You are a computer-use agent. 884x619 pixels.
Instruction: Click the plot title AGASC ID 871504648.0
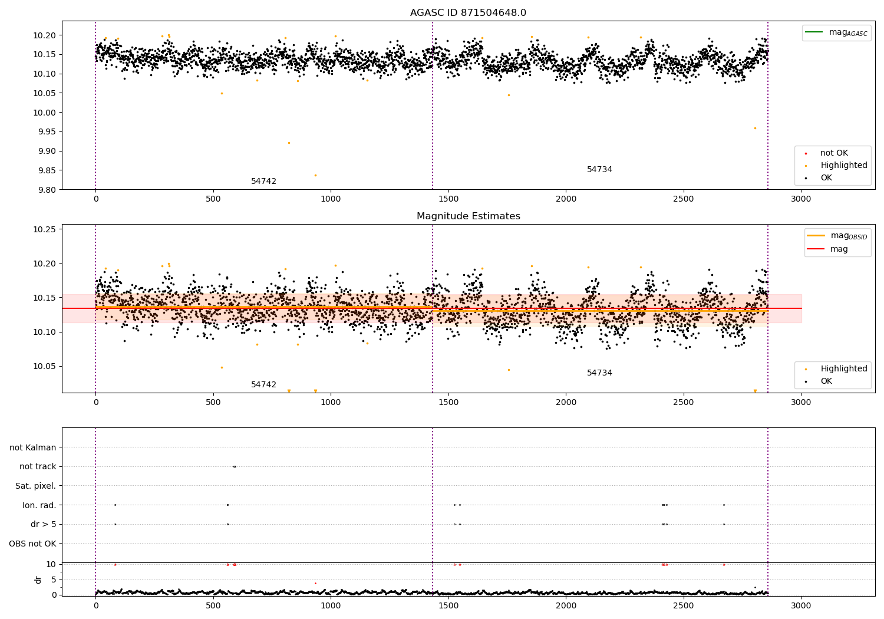pyautogui.click(x=468, y=13)
